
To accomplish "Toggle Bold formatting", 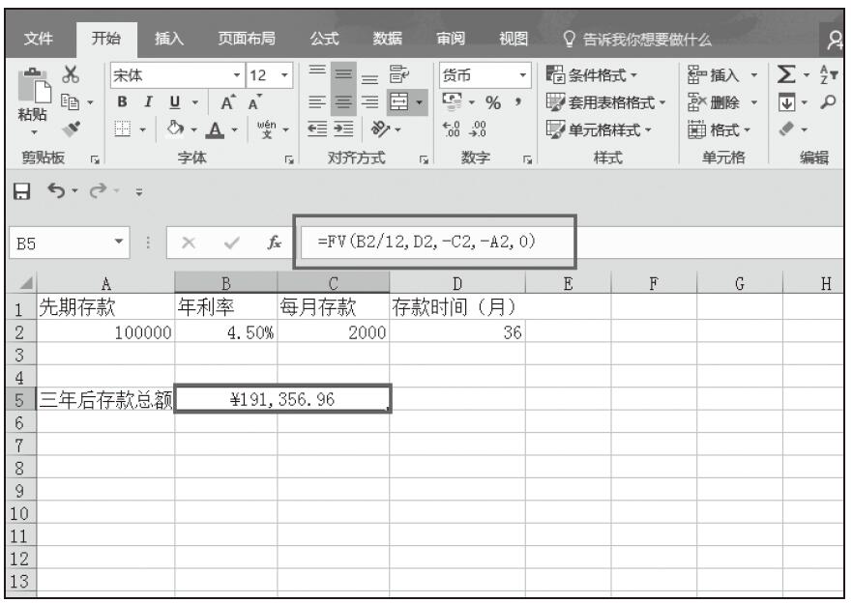I will click(x=123, y=100).
